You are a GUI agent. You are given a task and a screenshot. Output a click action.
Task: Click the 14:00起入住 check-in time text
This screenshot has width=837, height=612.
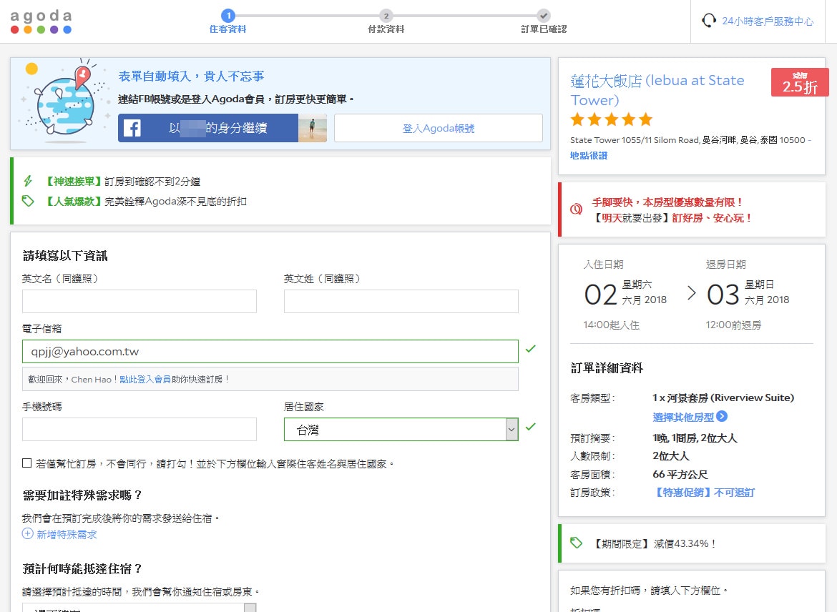pyautogui.click(x=611, y=325)
